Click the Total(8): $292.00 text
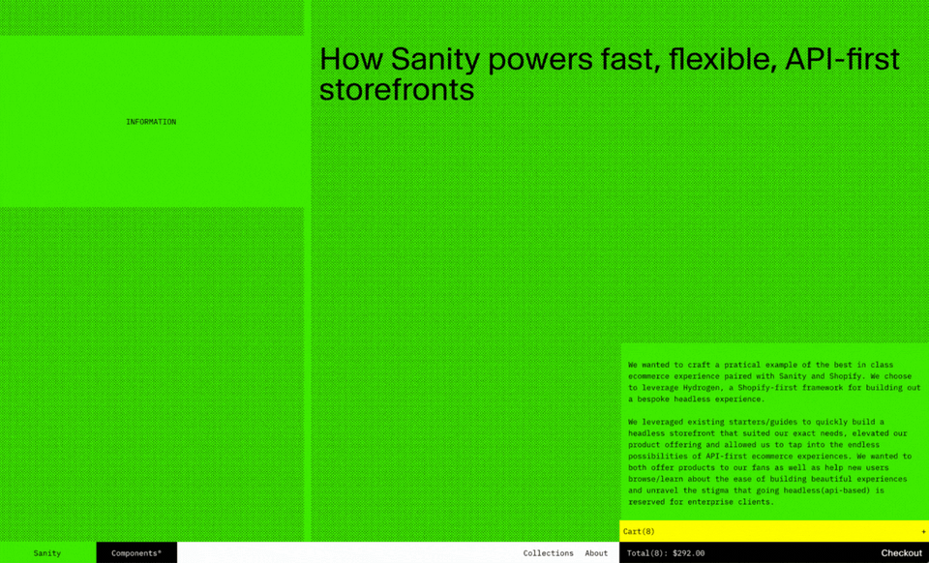 pyautogui.click(x=666, y=553)
